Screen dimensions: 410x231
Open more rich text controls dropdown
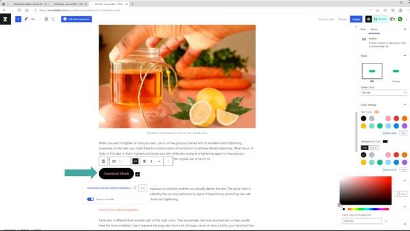click(159, 161)
